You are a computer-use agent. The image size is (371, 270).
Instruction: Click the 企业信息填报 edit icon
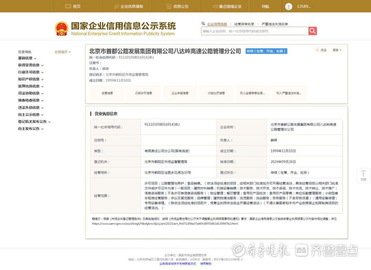point(117,7)
